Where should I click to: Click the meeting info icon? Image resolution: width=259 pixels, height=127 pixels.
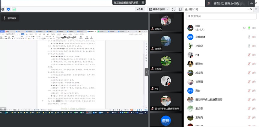pos(3,9)
